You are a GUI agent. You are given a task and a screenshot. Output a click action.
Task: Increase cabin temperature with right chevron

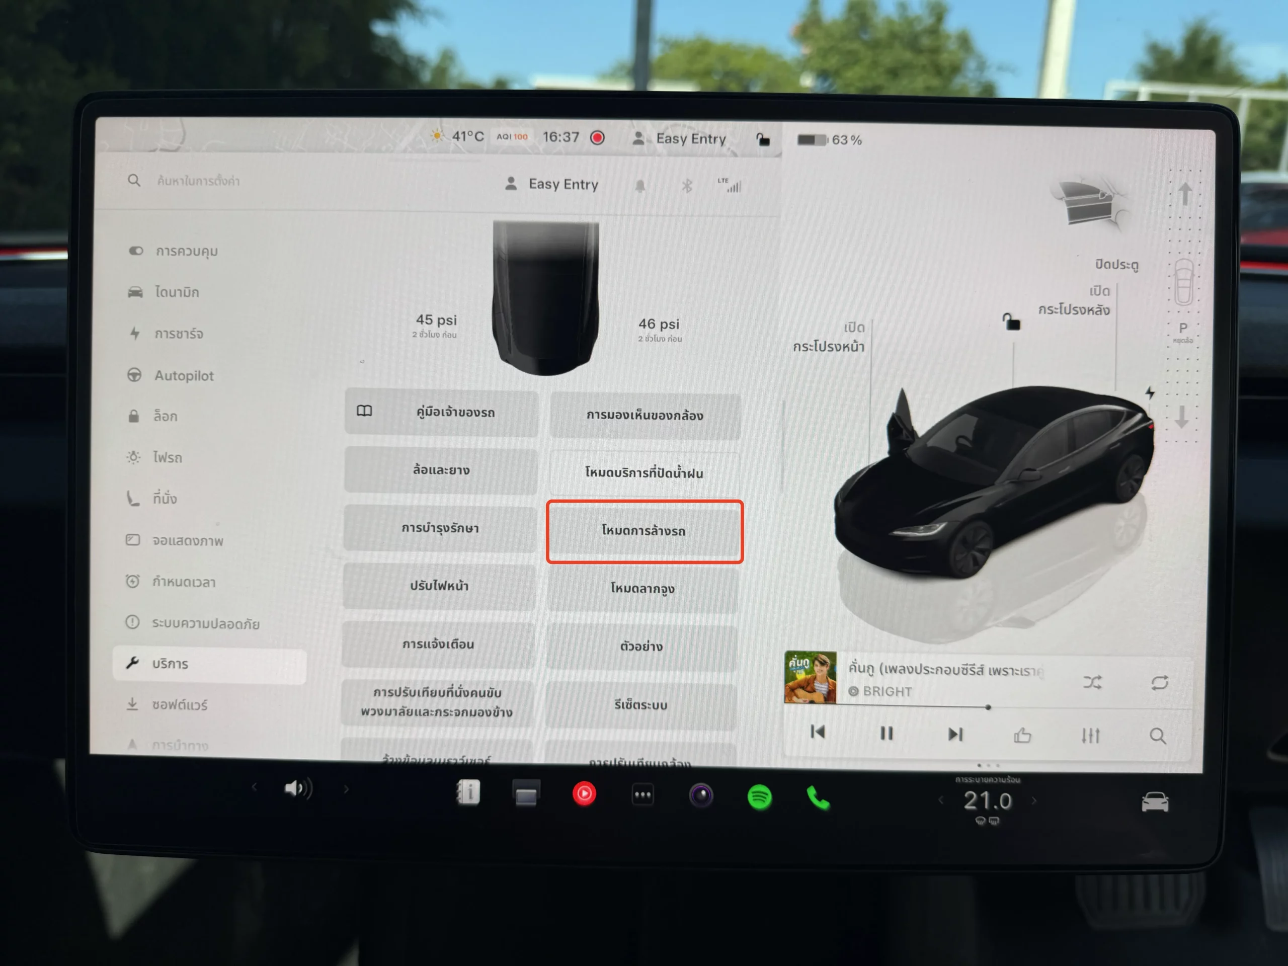pyautogui.click(x=1034, y=801)
